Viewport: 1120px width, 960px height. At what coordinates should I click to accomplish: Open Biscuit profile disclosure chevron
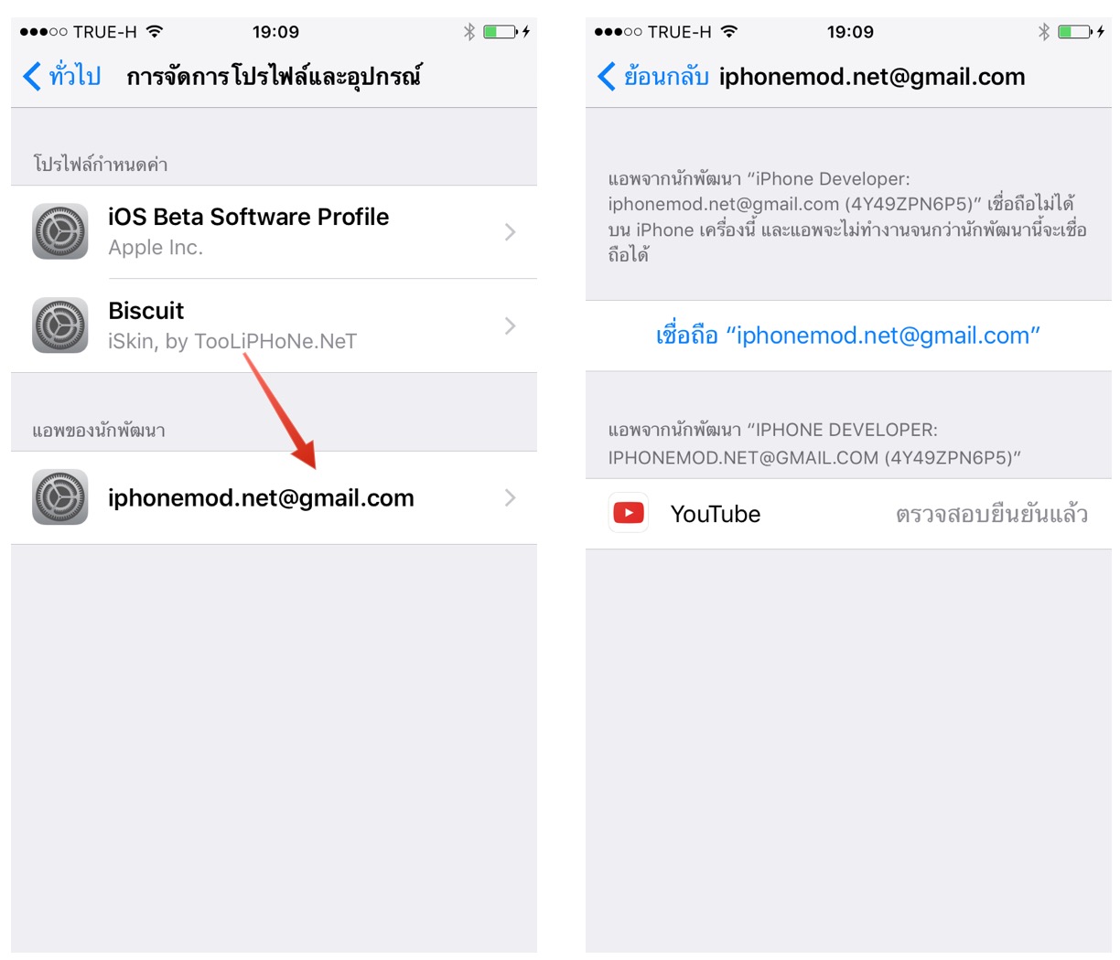(x=511, y=325)
